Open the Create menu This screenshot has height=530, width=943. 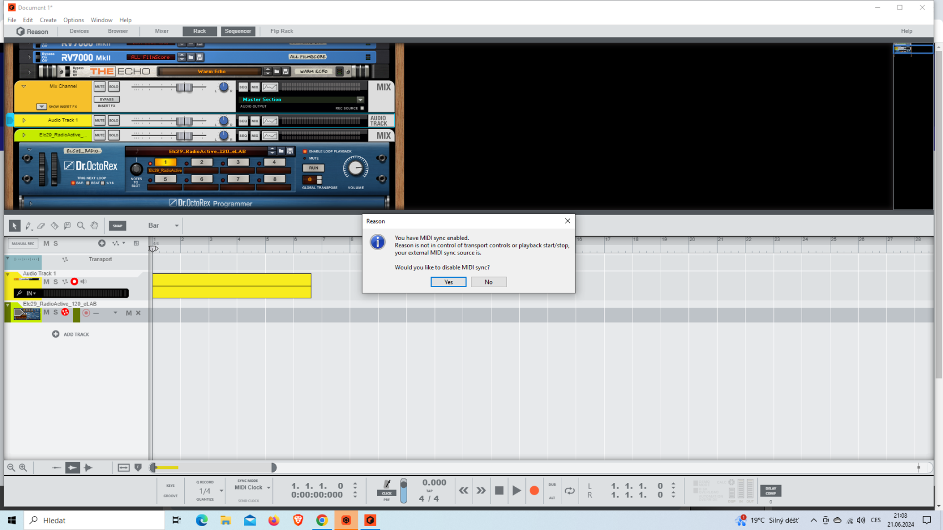coord(48,20)
